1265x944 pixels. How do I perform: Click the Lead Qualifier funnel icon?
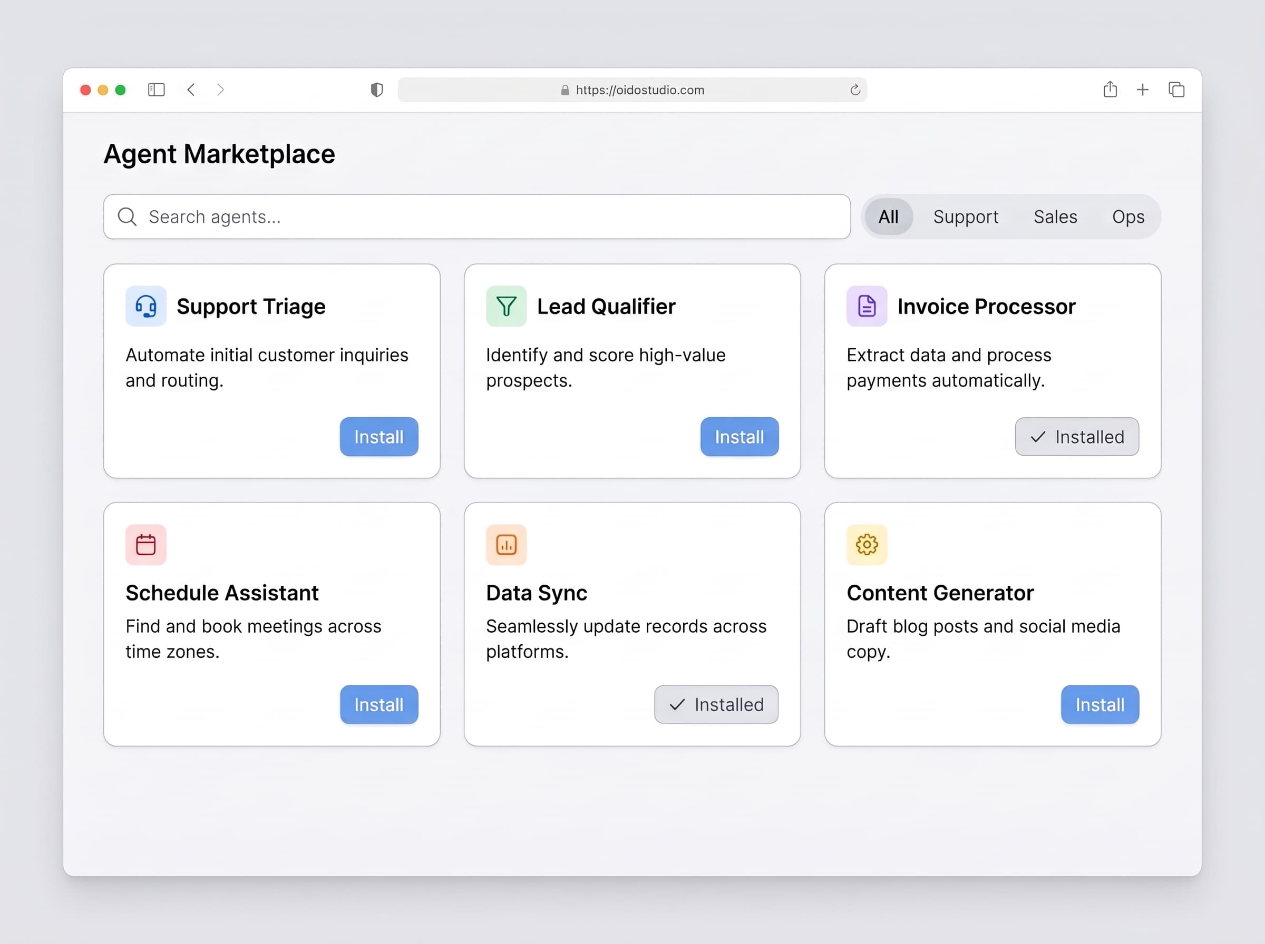[506, 306]
